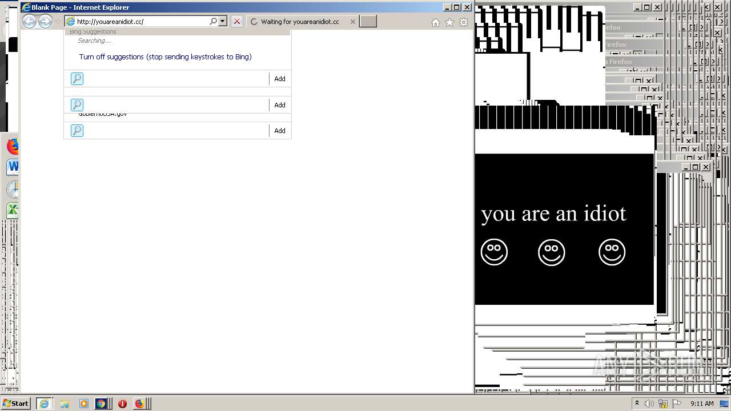Image resolution: width=731 pixels, height=411 pixels.
Task: Open the Firefox desktop shortcut icon
Action: 13,146
